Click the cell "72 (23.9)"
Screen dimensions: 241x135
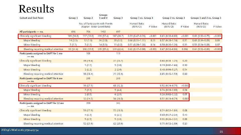(x=118, y=110)
